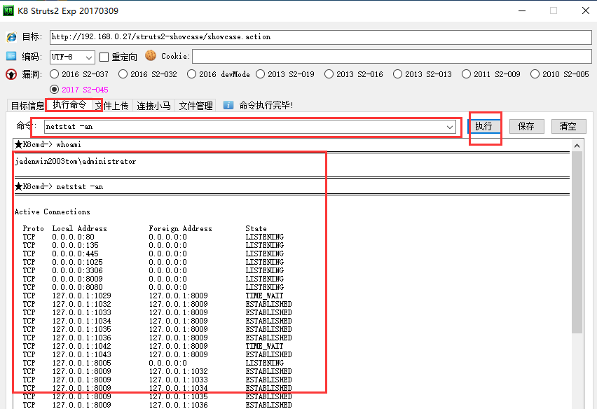This screenshot has width=597, height=409.
Task: Click the cookie icon next to Cookie label
Action: pyautogui.click(x=151, y=55)
